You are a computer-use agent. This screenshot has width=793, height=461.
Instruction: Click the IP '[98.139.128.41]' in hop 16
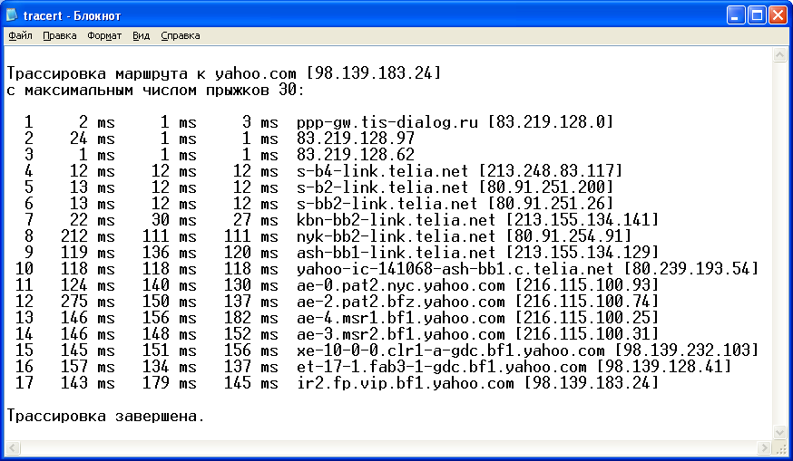coord(664,366)
